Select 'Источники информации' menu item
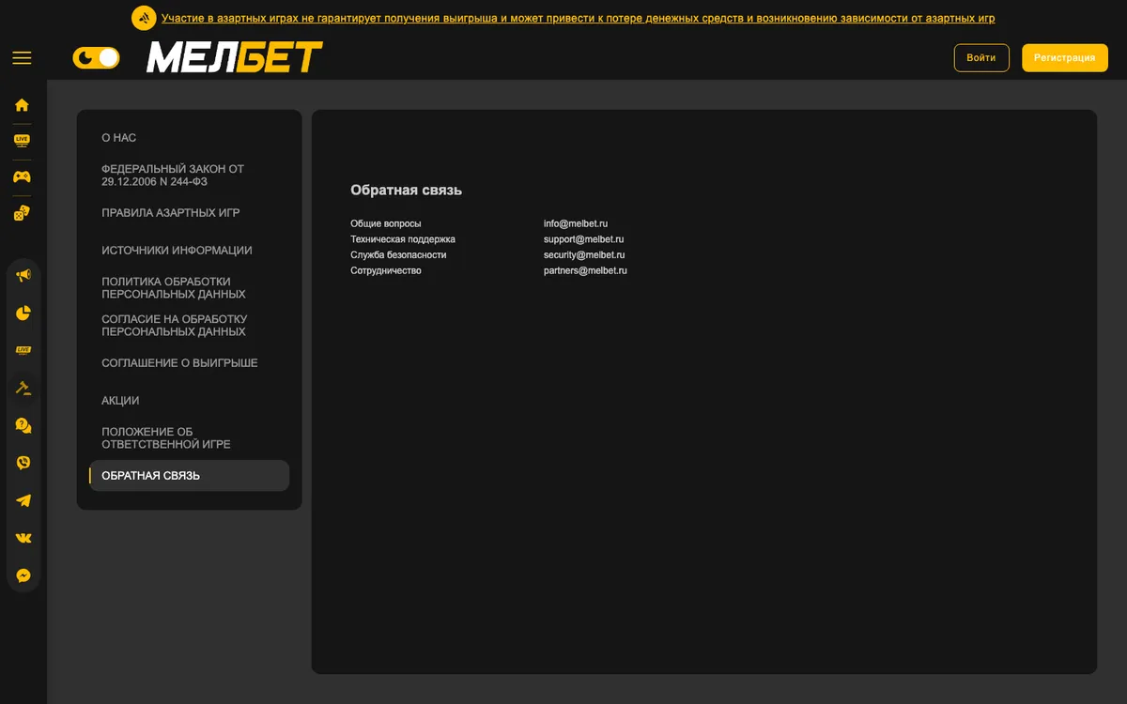The height and width of the screenshot is (704, 1127). coord(177,251)
